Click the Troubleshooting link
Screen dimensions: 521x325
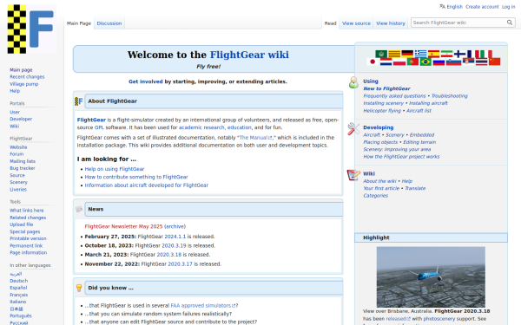[x=449, y=96]
